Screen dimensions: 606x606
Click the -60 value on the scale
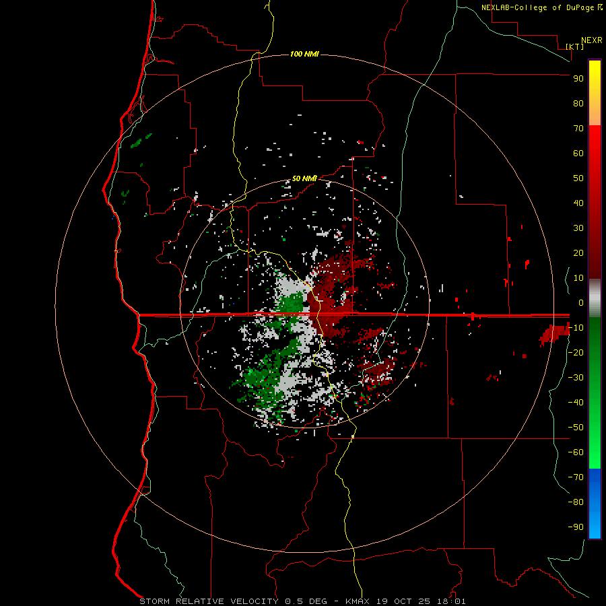click(576, 452)
